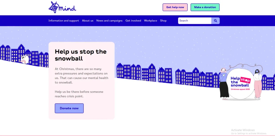Click the Get help now button
This screenshot has width=275, height=136.
pos(175,7)
